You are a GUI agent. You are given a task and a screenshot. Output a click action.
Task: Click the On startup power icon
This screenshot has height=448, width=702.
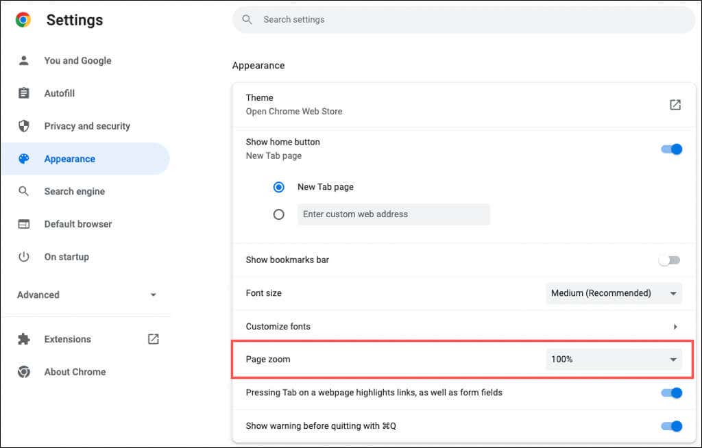tap(25, 256)
